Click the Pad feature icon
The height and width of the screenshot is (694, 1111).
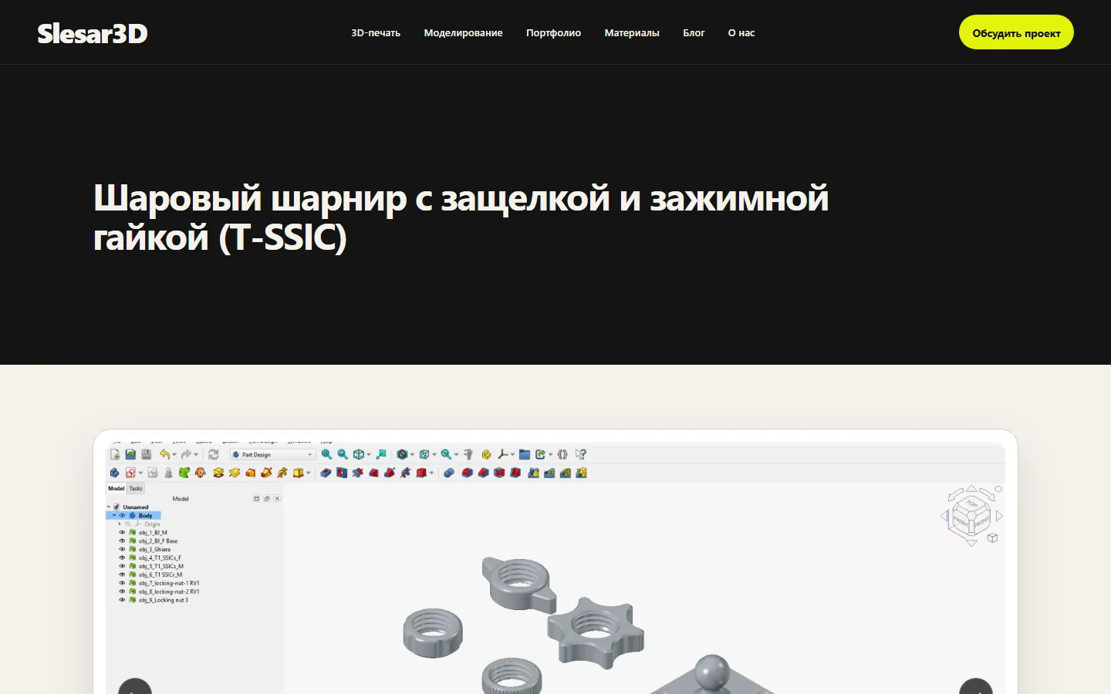(218, 473)
